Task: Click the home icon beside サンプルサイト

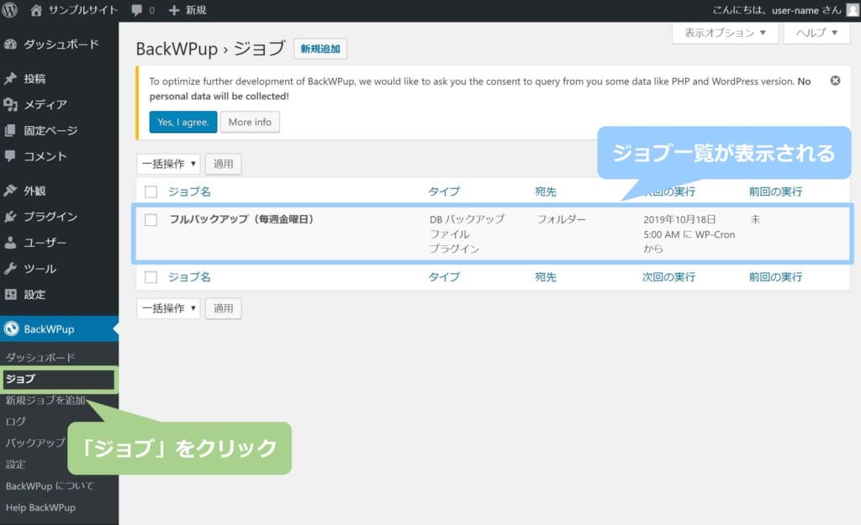Action: tap(36, 10)
